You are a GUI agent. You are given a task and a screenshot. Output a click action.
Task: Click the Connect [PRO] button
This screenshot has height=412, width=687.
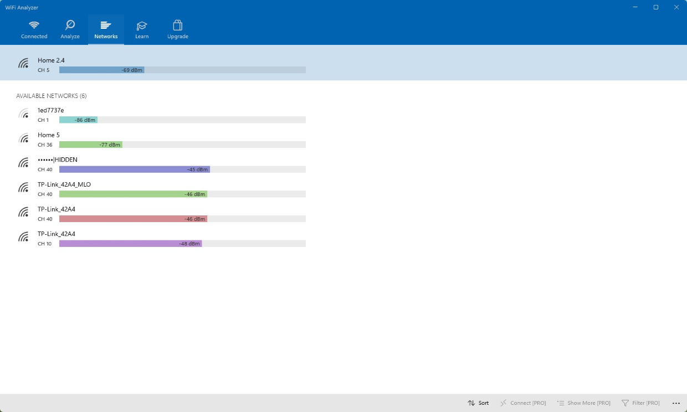click(522, 403)
